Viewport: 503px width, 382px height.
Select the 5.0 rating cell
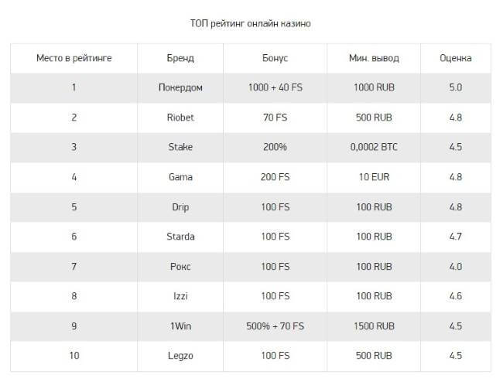pyautogui.click(x=456, y=87)
